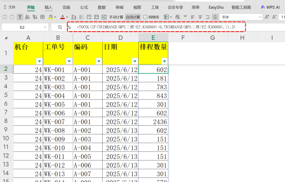Open the freeze panes dropdown arrow
Image resolution: width=285 pixels, height=182 pixels.
tap(171, 17)
